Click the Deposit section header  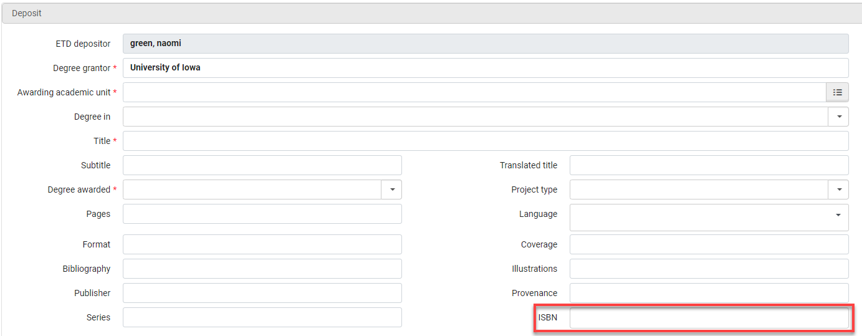27,13
